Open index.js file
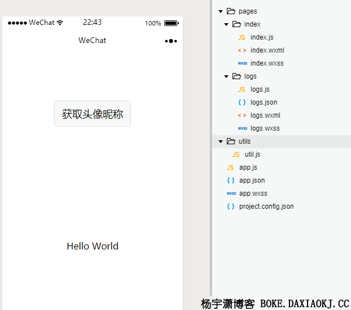The height and width of the screenshot is (310, 351). pos(262,37)
